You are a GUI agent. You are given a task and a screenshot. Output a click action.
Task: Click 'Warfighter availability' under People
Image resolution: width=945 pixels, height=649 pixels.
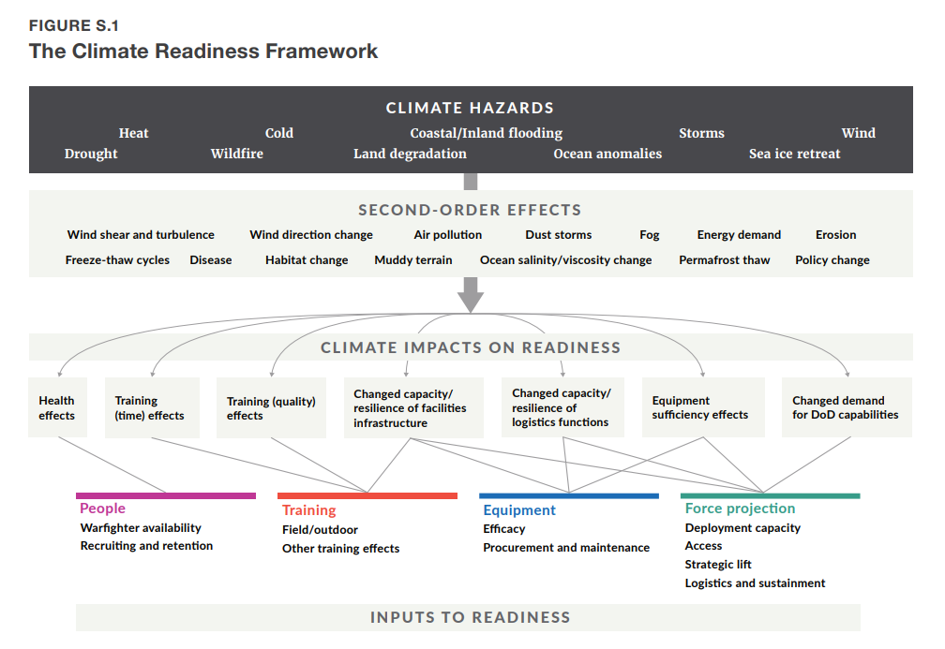141,528
